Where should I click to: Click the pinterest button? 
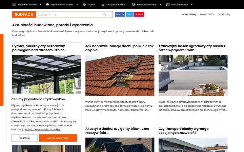139,14
